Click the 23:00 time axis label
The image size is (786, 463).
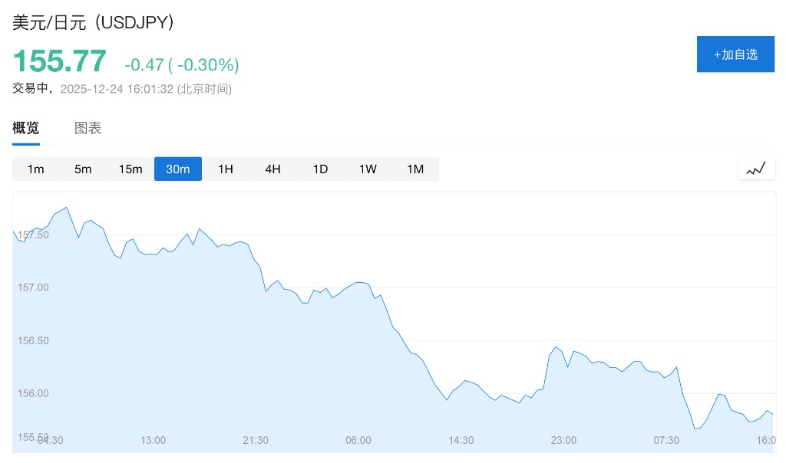pos(563,440)
